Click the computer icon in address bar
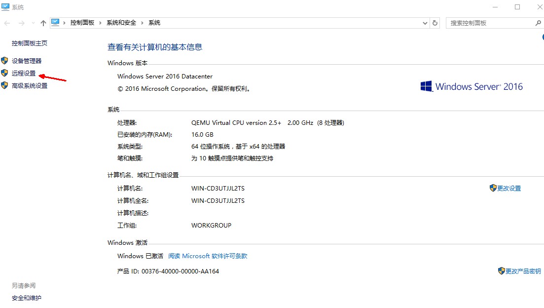The width and height of the screenshot is (544, 308). click(55, 23)
